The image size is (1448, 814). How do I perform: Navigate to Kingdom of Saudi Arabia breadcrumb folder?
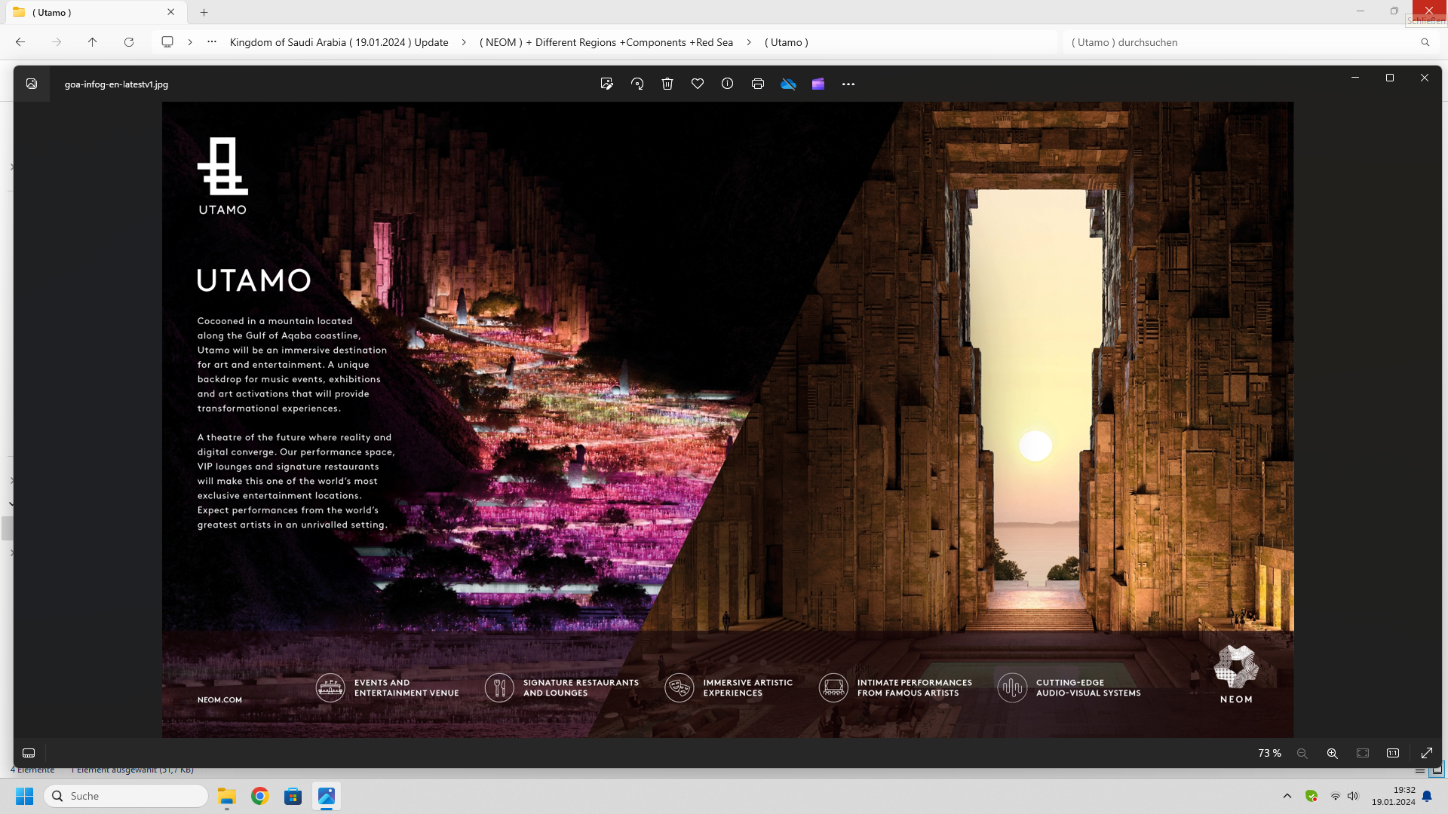click(x=339, y=42)
